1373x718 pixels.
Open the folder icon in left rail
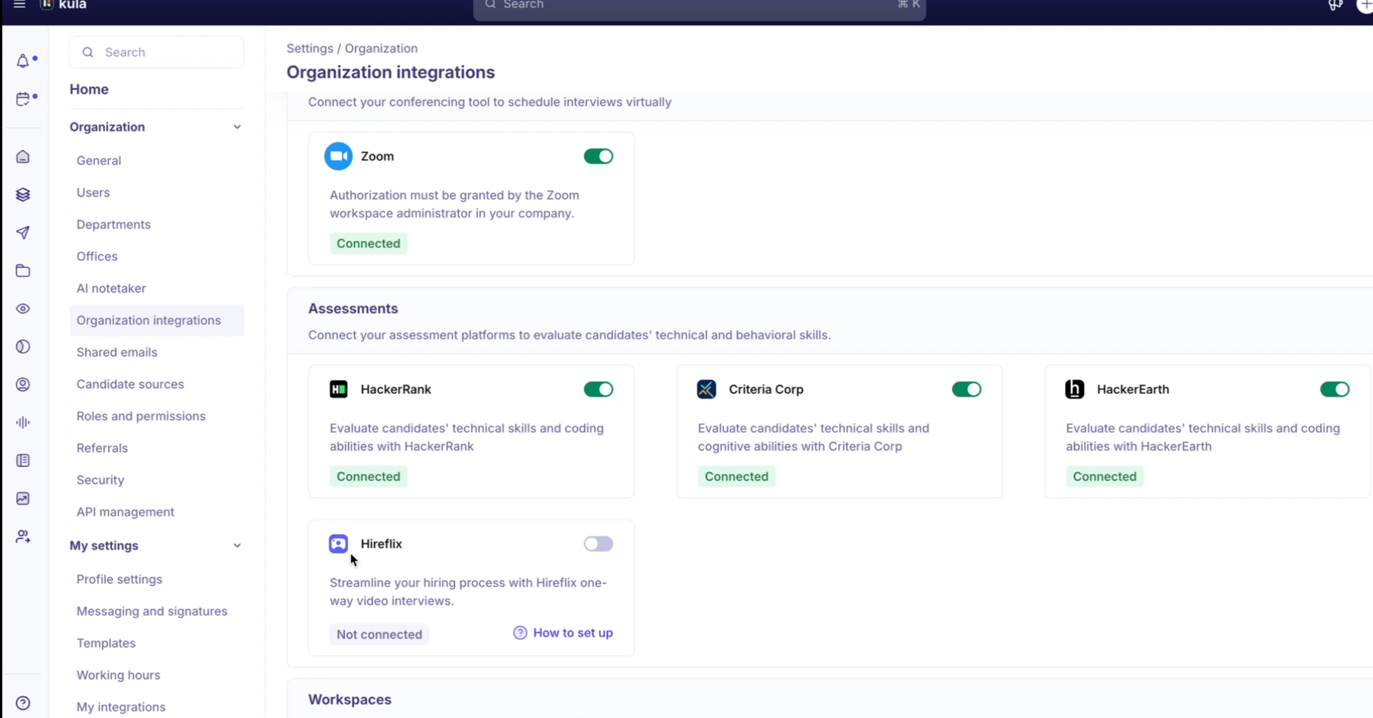22,271
